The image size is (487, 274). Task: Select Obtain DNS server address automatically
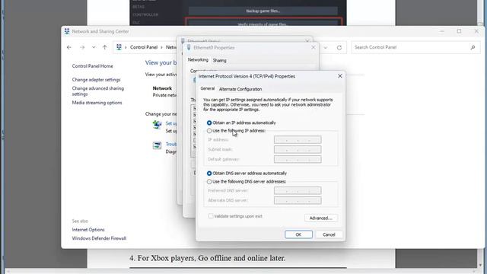pyautogui.click(x=247, y=173)
